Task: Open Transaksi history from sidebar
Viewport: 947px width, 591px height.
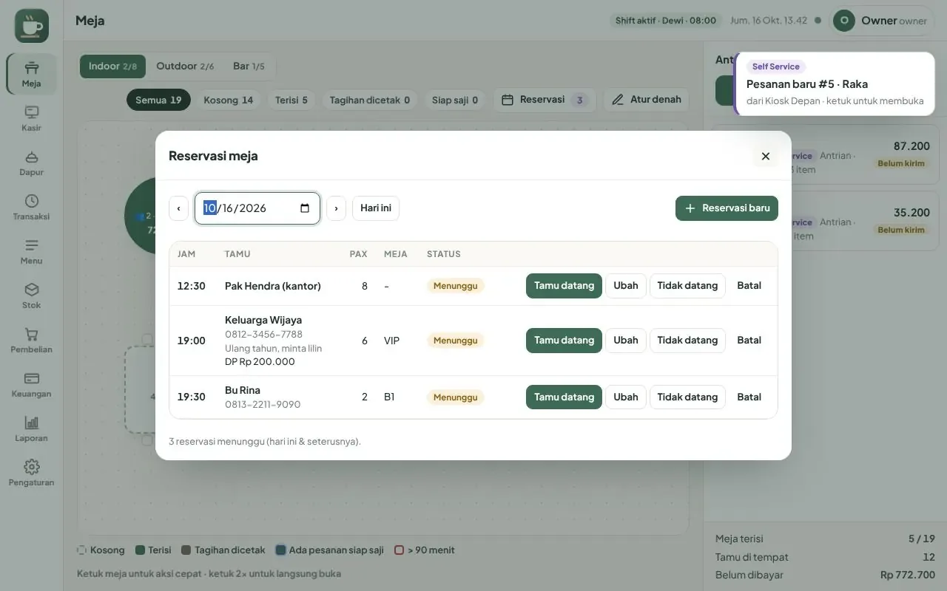Action: pos(31,207)
